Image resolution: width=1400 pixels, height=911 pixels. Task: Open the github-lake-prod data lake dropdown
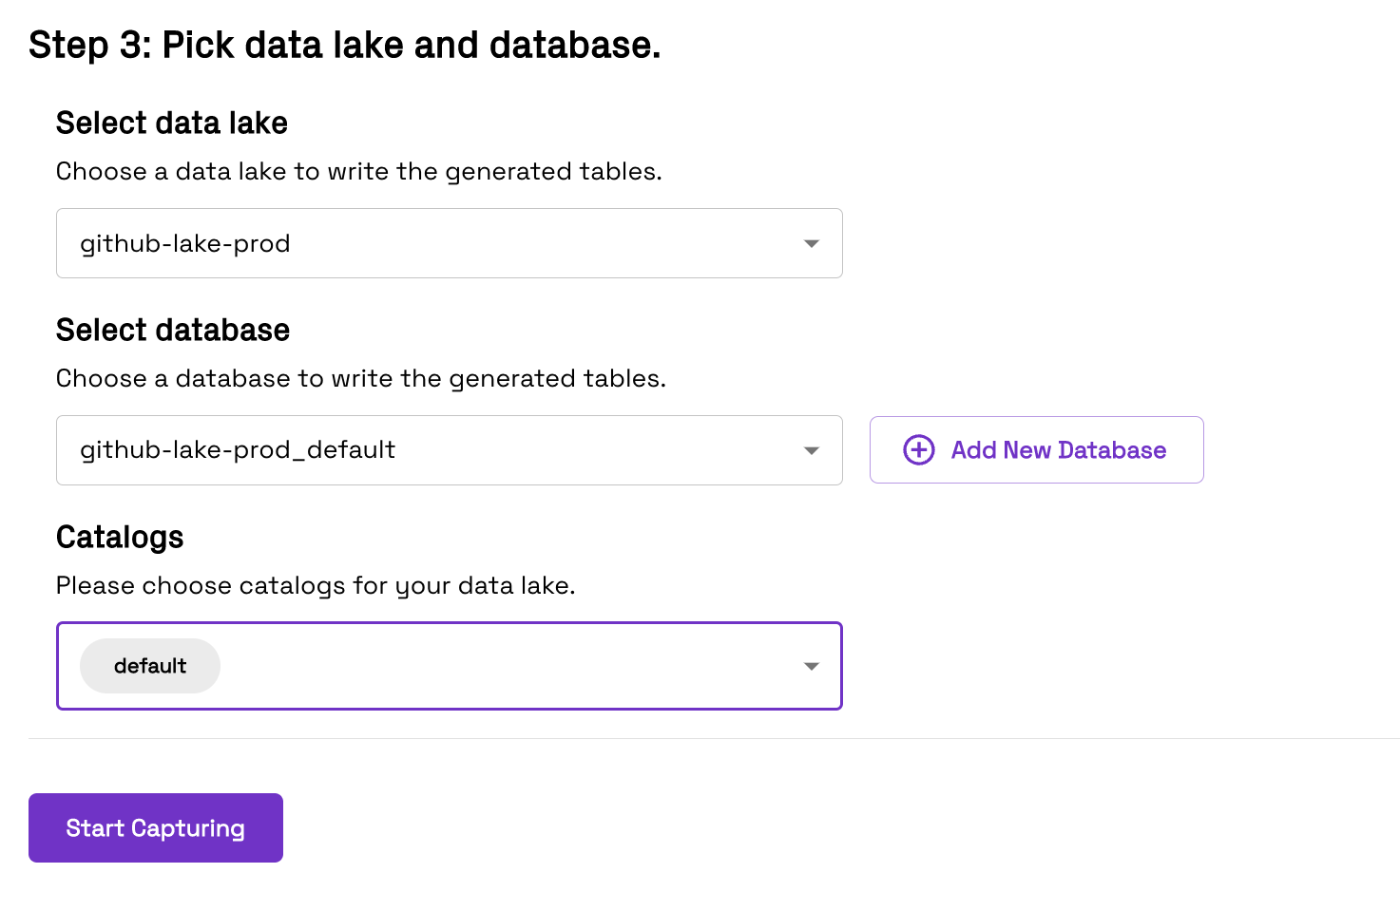click(449, 244)
